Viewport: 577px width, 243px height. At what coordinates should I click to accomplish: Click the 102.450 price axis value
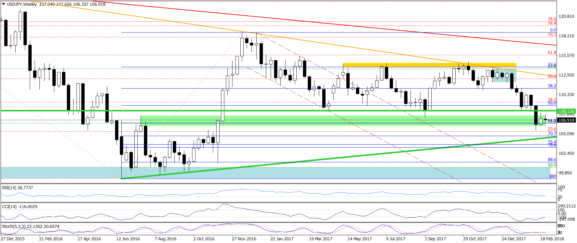coord(566,153)
